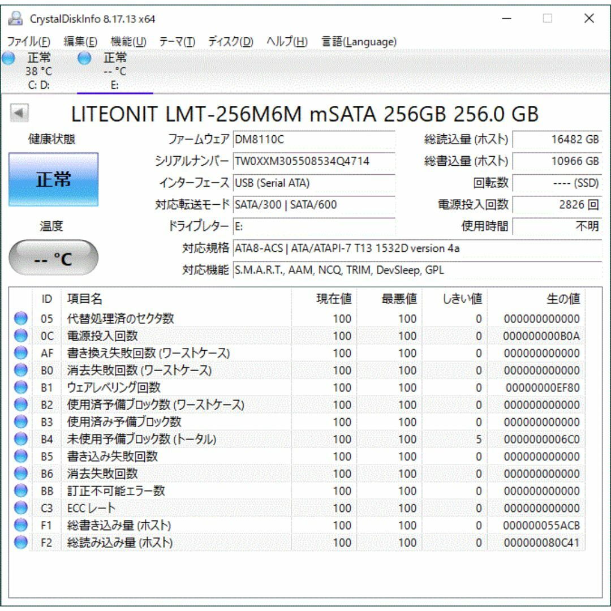
Task: Select the 代替処理済のセクタ数 row name
Action: tap(121, 319)
